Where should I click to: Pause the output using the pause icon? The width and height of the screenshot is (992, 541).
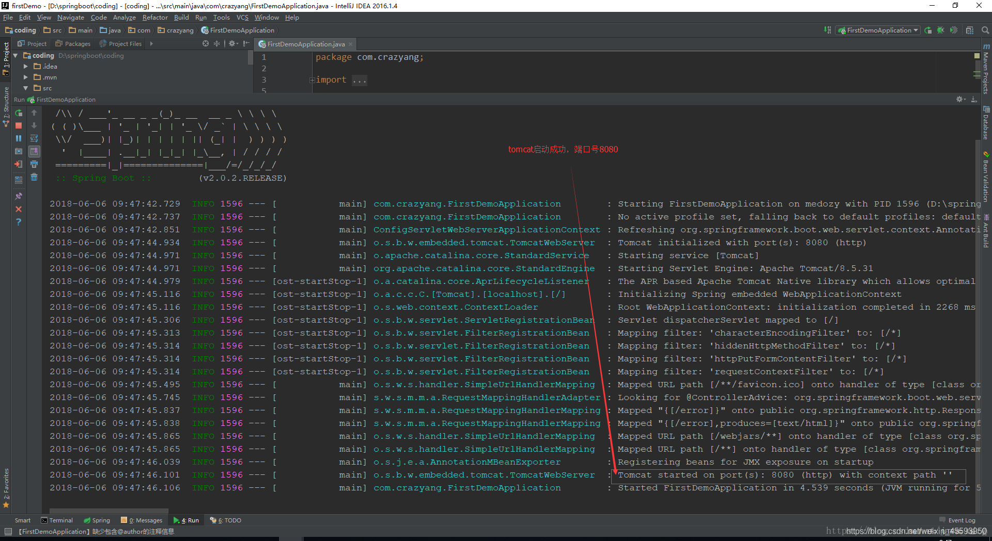(x=19, y=138)
